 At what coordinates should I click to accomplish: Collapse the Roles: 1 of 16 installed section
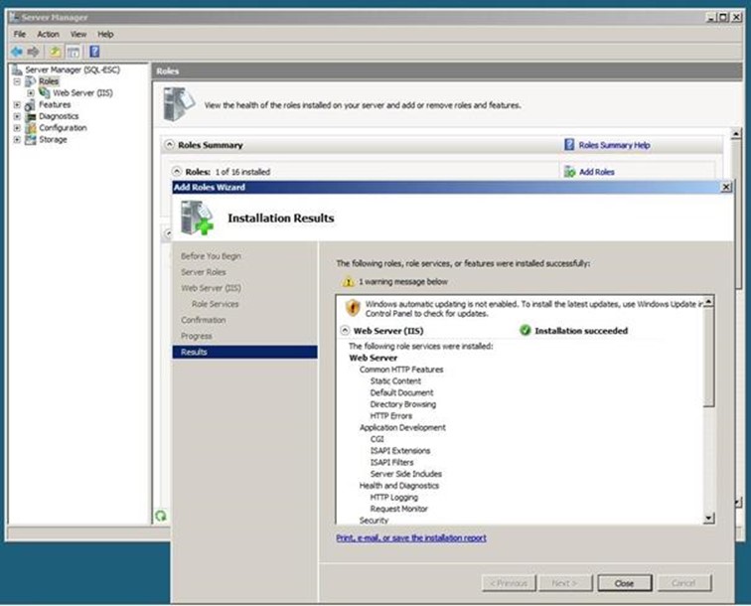coord(177,171)
